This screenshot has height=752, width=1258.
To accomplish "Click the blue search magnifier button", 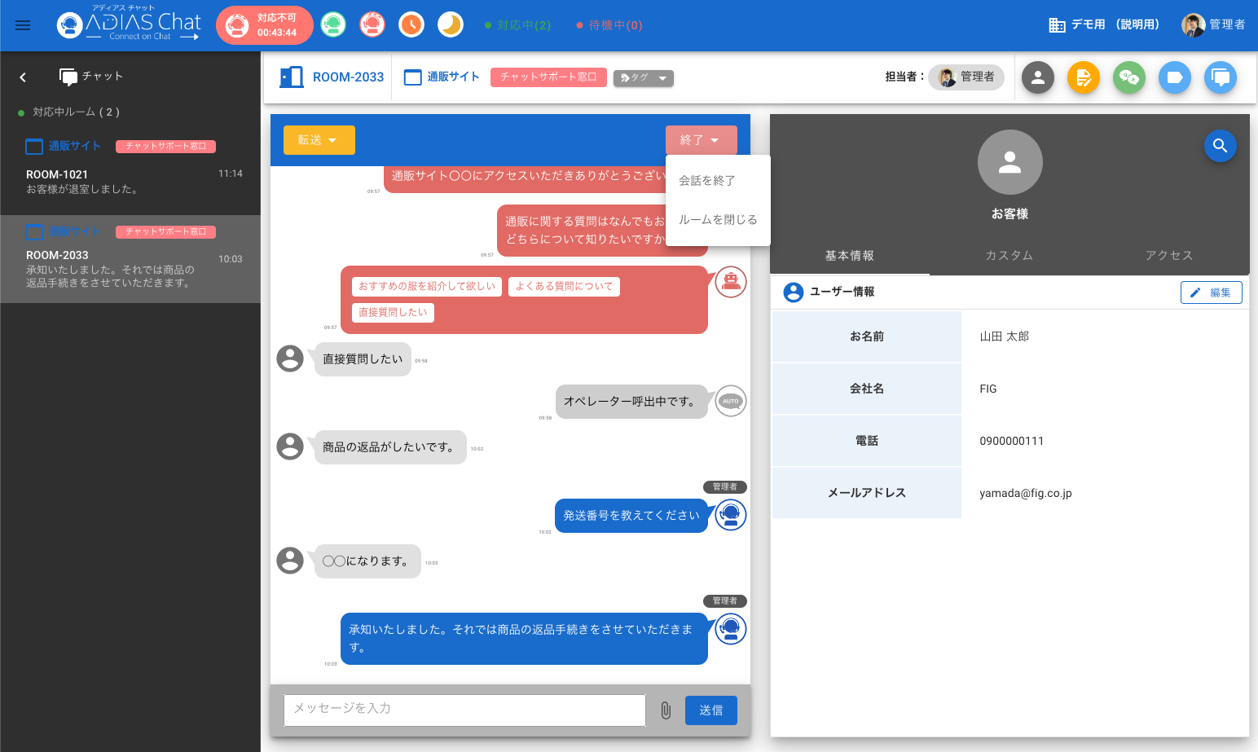I will (1220, 146).
